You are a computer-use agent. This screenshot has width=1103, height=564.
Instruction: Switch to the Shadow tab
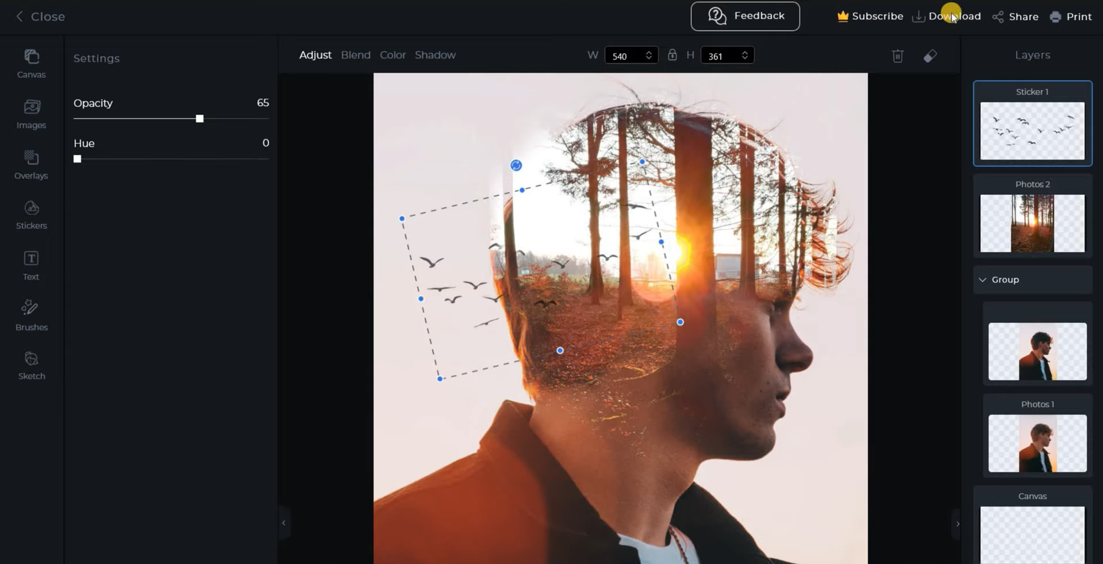[435, 55]
